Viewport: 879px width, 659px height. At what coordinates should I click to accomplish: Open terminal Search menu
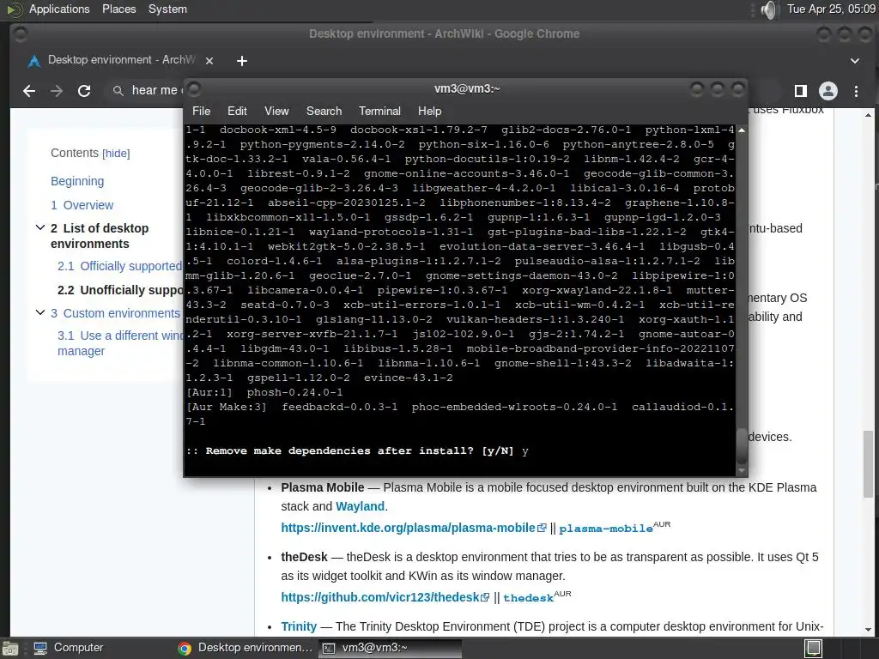click(324, 111)
